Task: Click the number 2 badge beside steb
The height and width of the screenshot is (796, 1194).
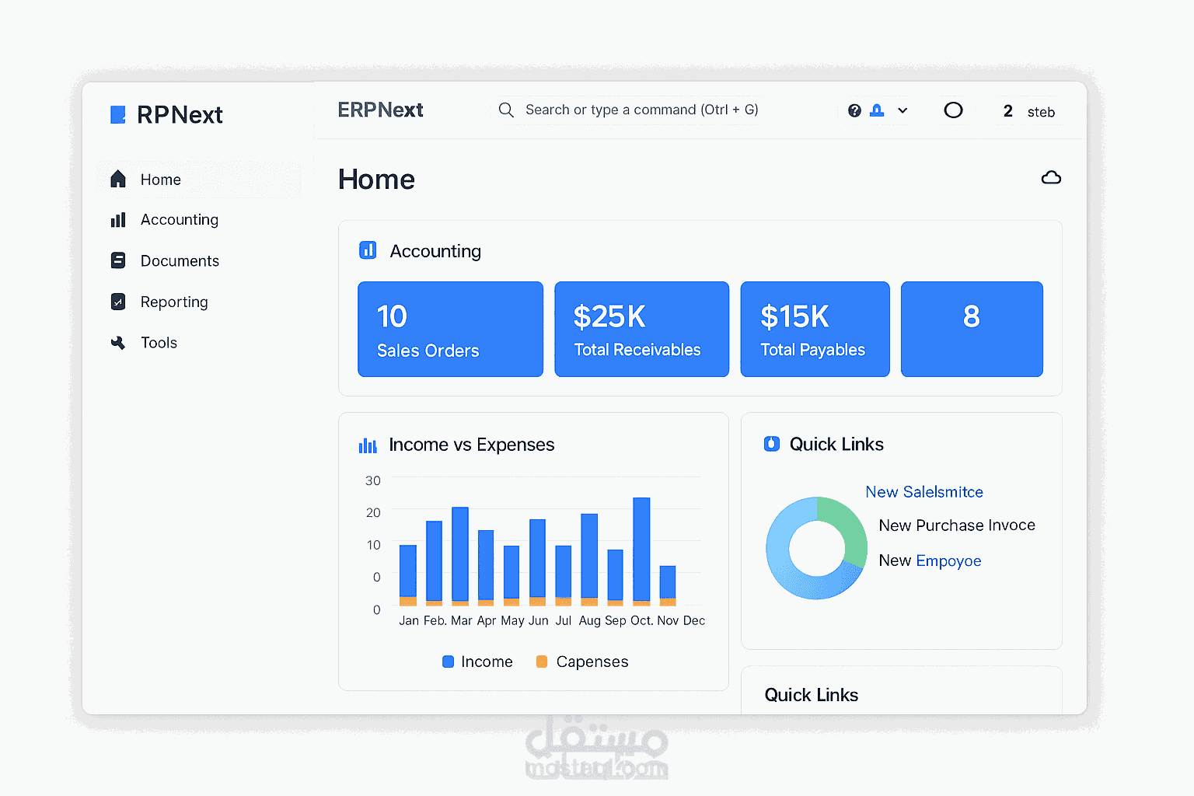Action: (x=1007, y=111)
